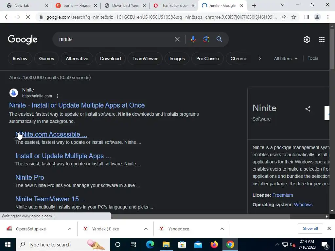This screenshot has height=251, width=335.
Task: Open Ninite TeamViewer 15 sitelink
Action: pyautogui.click(x=51, y=199)
